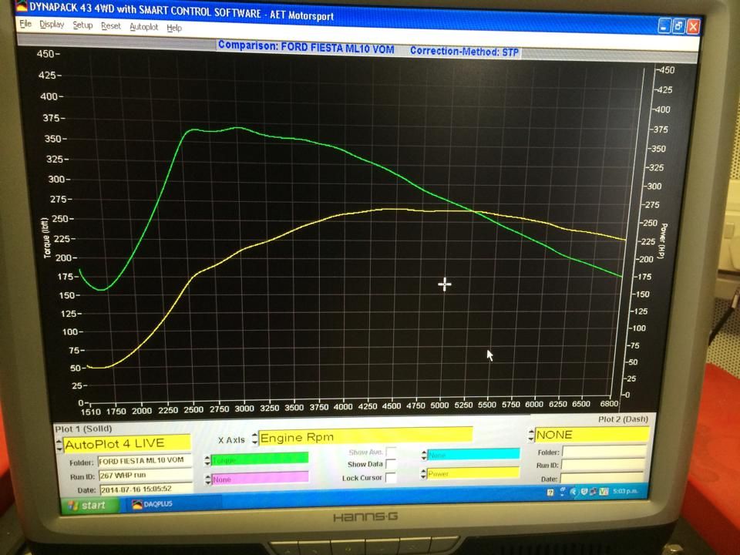This screenshot has width=740, height=555.
Task: Change the yellow Power channel selector arrows
Action: [424, 473]
